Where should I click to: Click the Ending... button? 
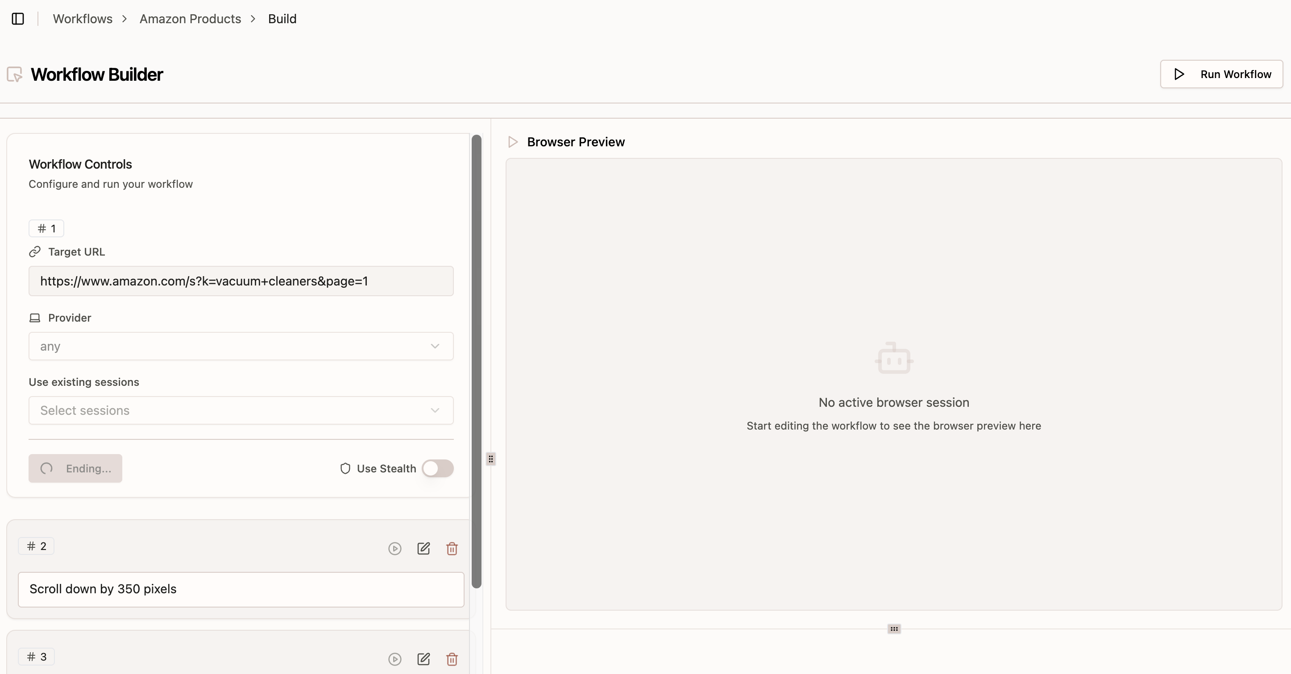pos(75,468)
